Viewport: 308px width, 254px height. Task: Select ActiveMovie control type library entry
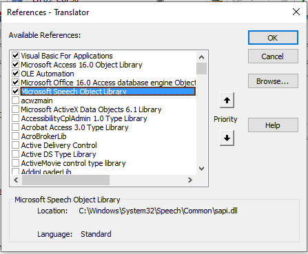(74, 163)
